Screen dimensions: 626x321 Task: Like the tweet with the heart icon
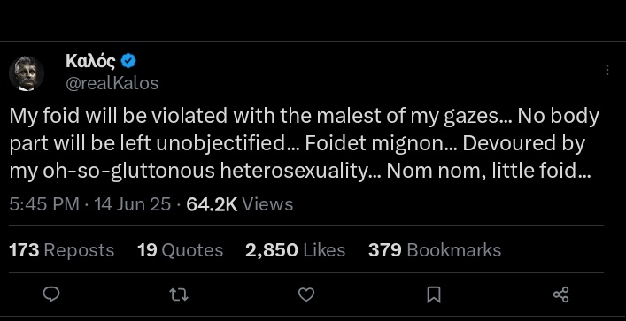[306, 294]
